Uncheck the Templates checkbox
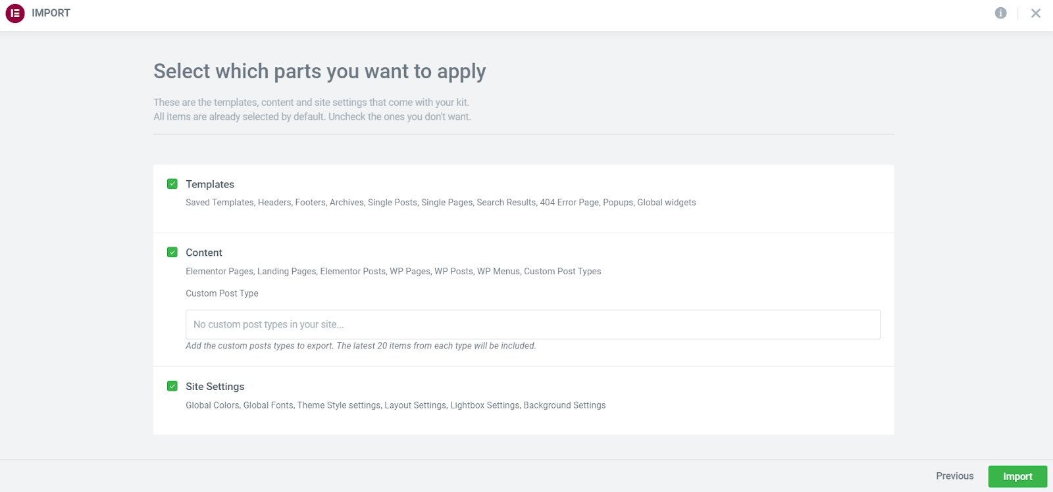The image size is (1053, 492). pyautogui.click(x=172, y=184)
